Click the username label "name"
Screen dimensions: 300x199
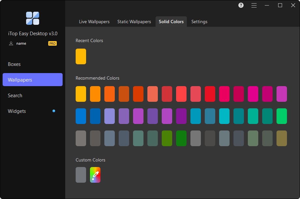point(21,43)
